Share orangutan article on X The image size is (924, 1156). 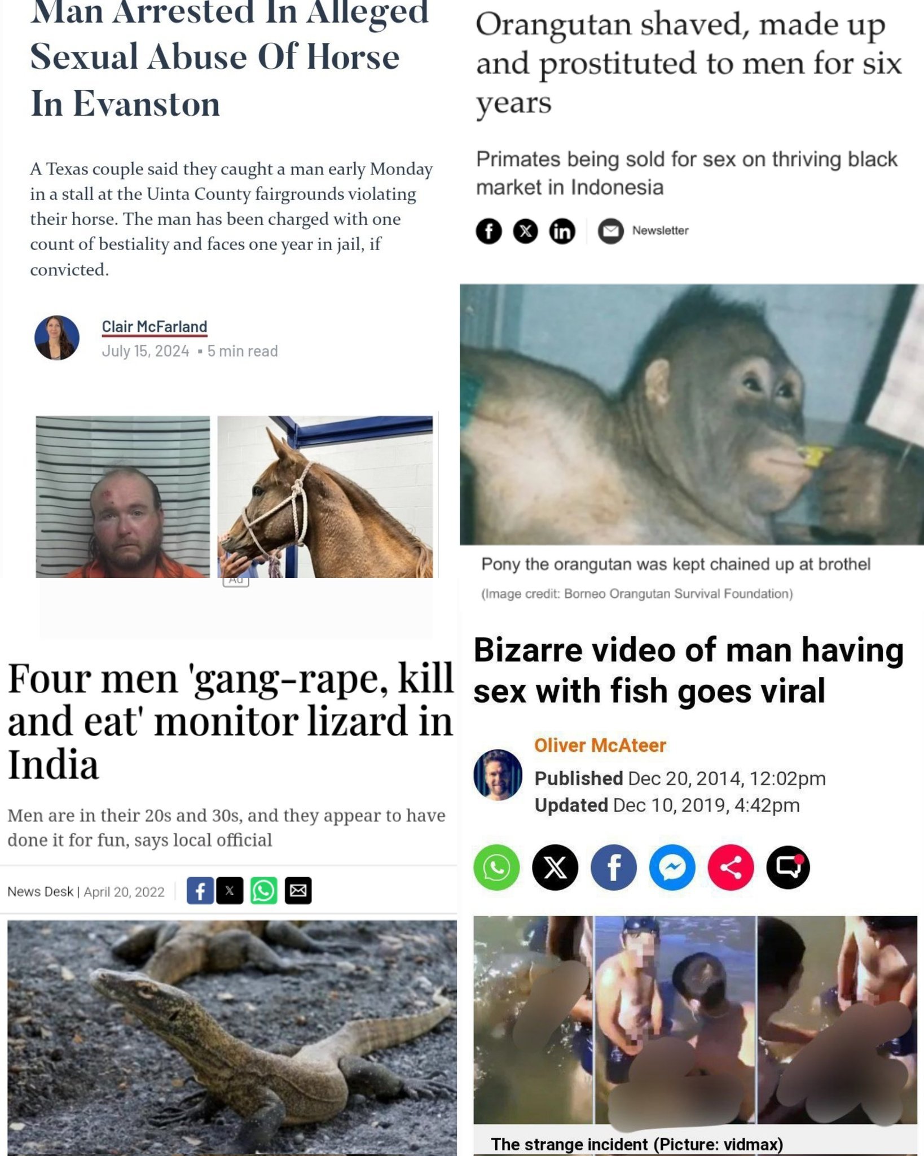coord(525,231)
